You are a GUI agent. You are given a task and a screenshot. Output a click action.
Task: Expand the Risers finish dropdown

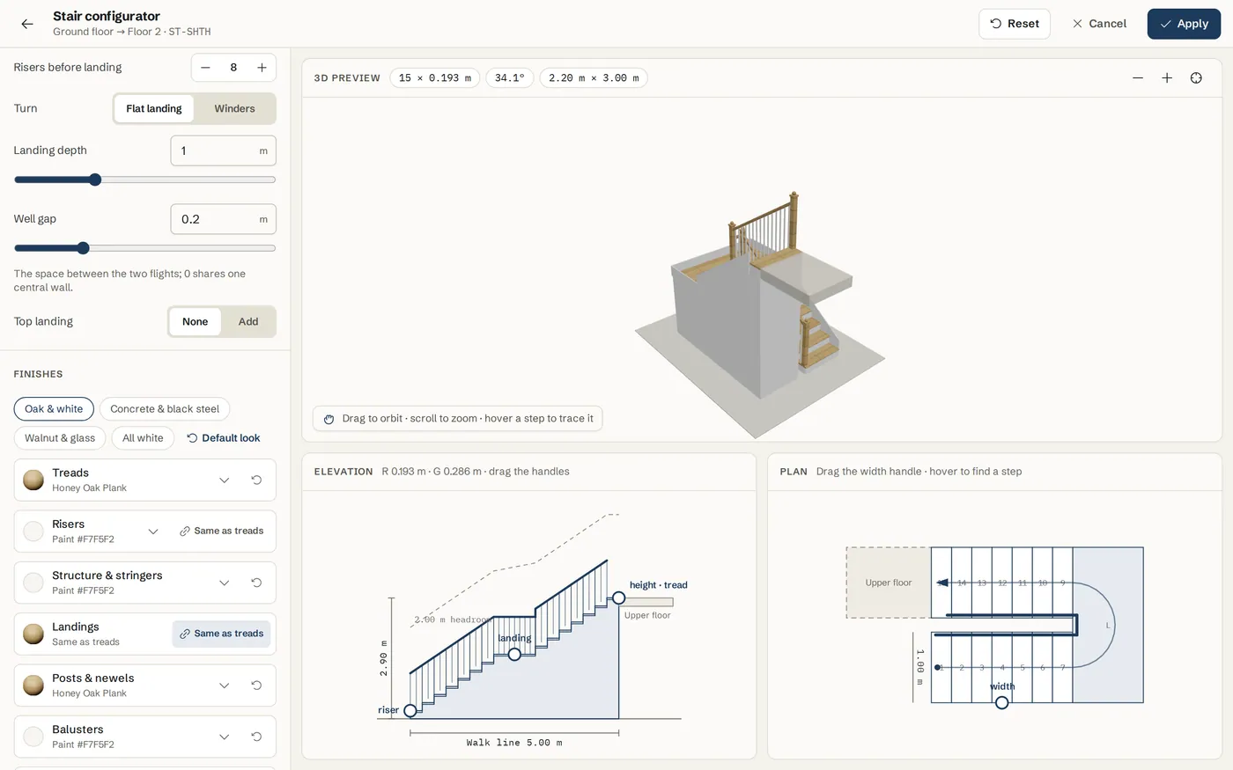point(153,532)
